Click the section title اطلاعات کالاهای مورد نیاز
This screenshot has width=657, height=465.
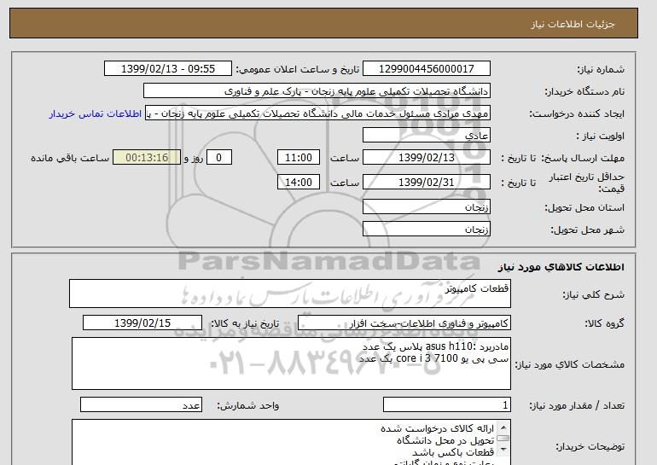(x=561, y=267)
